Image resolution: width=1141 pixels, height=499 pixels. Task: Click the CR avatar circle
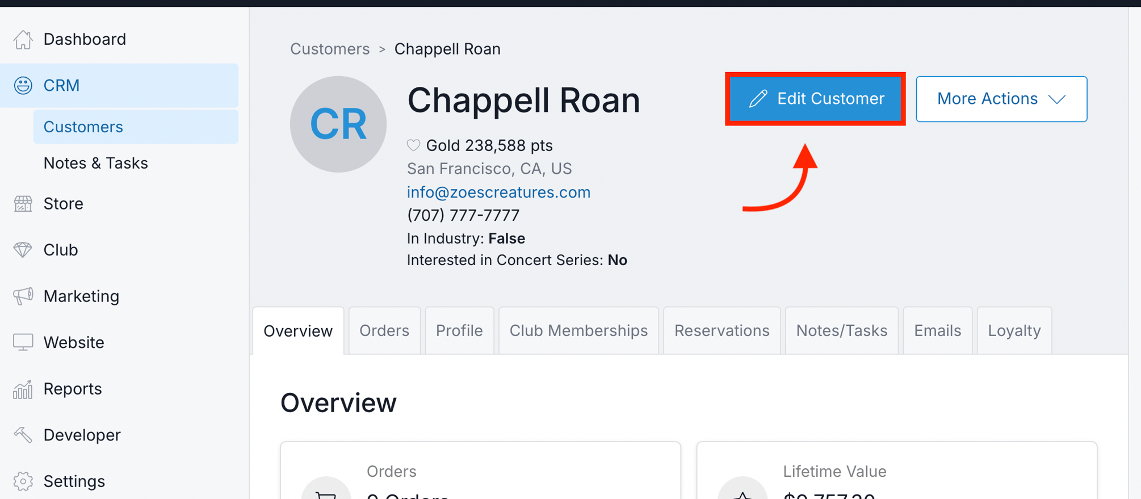[338, 124]
